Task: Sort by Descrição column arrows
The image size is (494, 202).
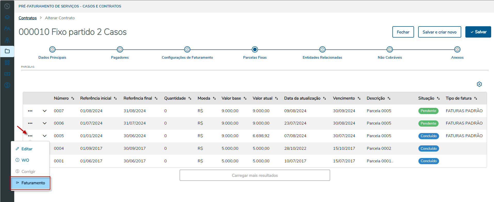Action: tap(389, 98)
